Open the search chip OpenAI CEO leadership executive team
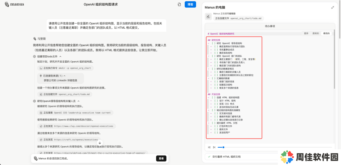The image size is (341, 165). 75,113
